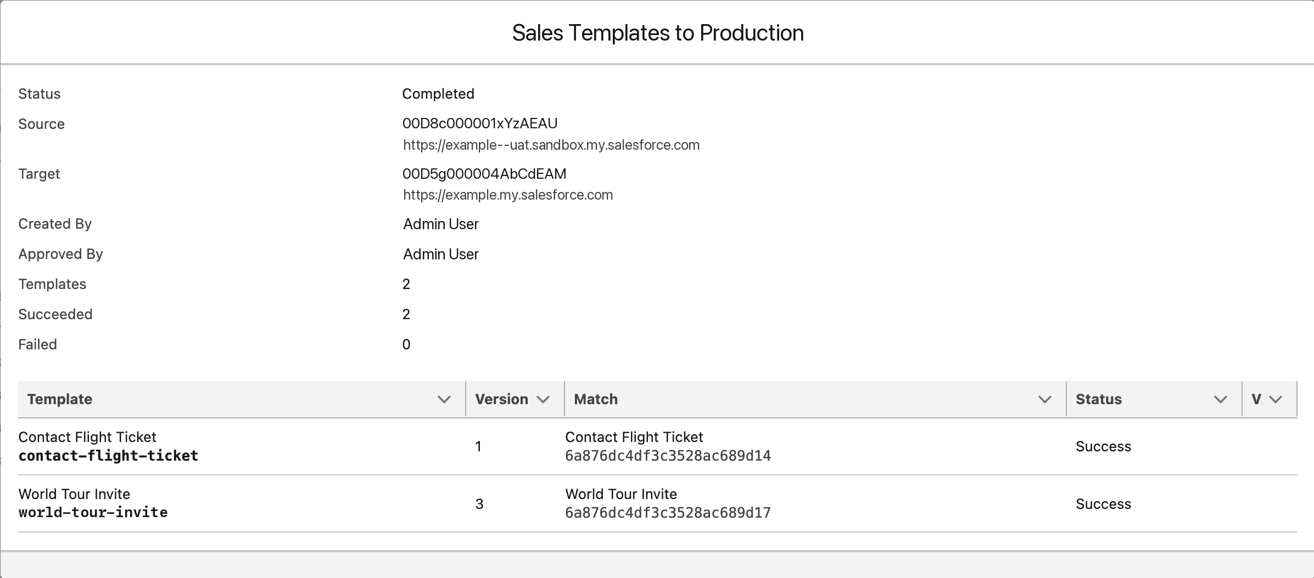Click the Failed count value 0

point(406,344)
